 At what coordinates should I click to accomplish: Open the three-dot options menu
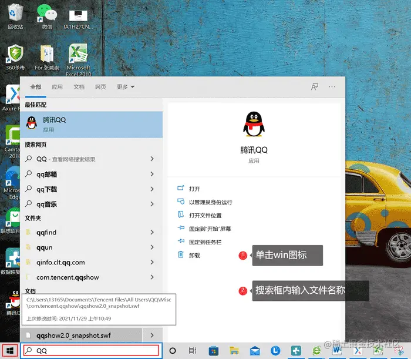click(332, 87)
